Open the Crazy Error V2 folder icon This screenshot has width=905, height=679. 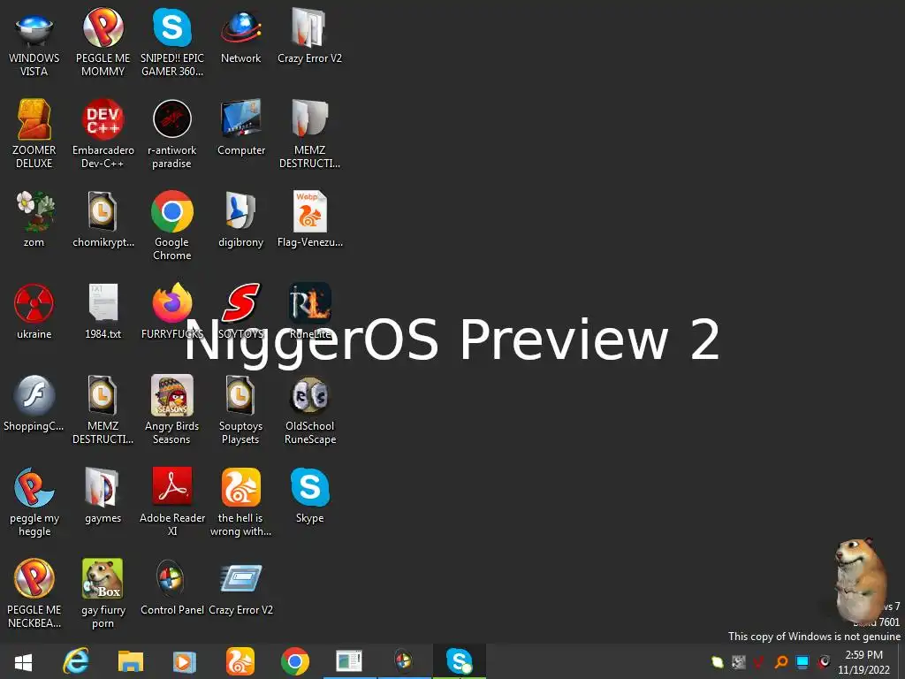click(x=310, y=35)
